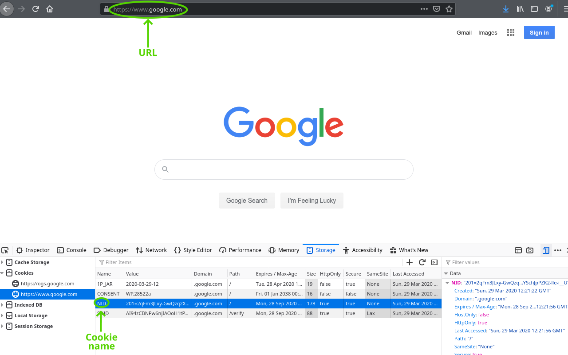This screenshot has width=568, height=355.
Task: Collapse the Data section in details panel
Action: click(x=446, y=273)
